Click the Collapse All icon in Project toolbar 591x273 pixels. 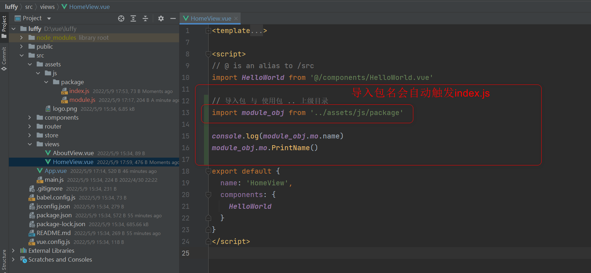(x=145, y=18)
